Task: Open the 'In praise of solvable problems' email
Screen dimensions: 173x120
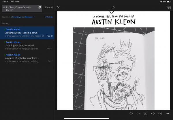Action: (27, 58)
